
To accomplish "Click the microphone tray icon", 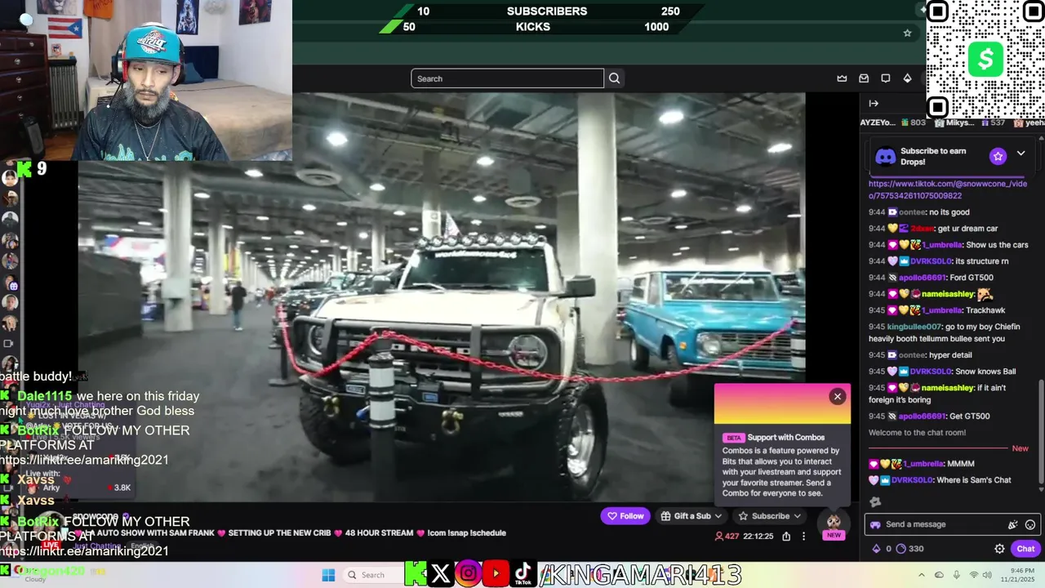I will 956,575.
